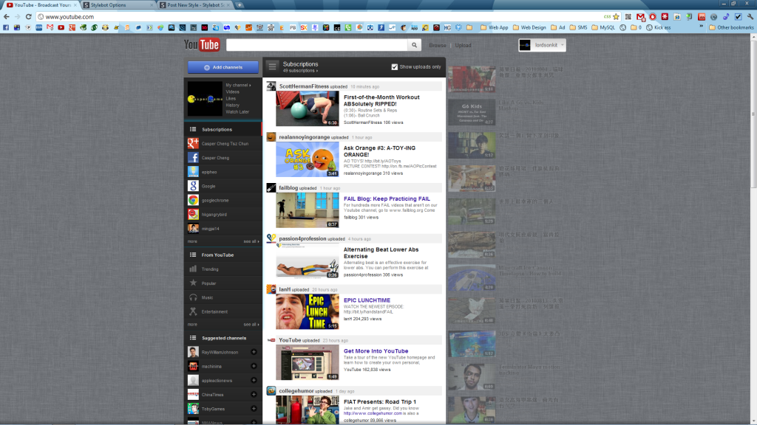Click the YouTube logo
This screenshot has width=757, height=425.
tap(202, 45)
